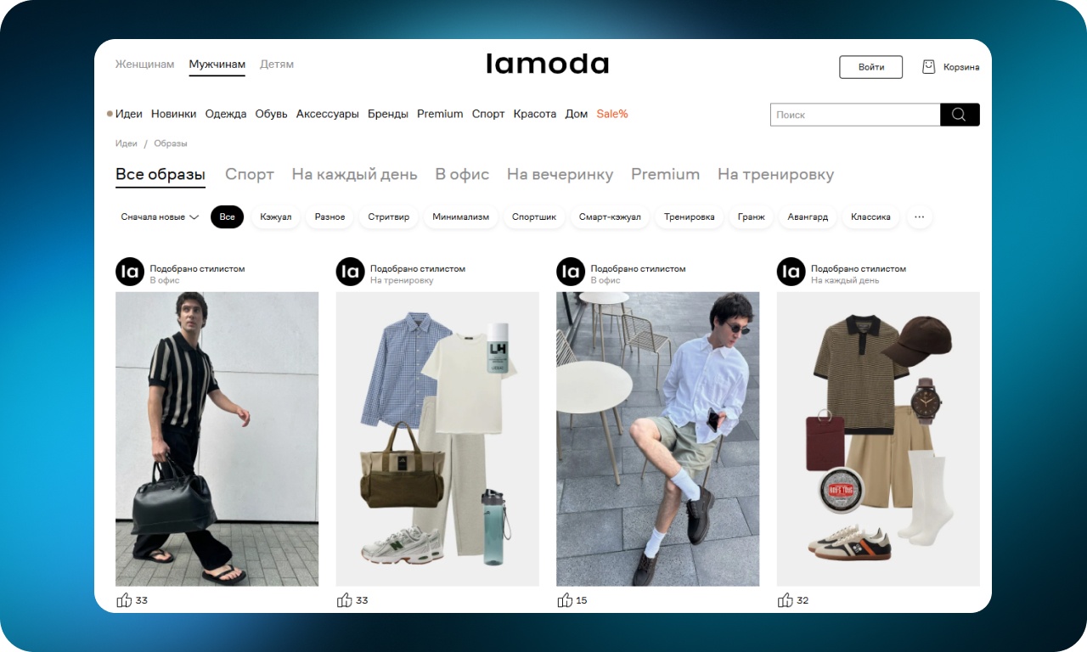The width and height of the screenshot is (1087, 652).
Task: Open the seated man in white shirt photo
Action: 658,439
